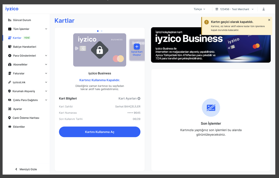
Task: Expand the Çoklu Para Dağıtımı chevron
Action: pyautogui.click(x=46, y=100)
